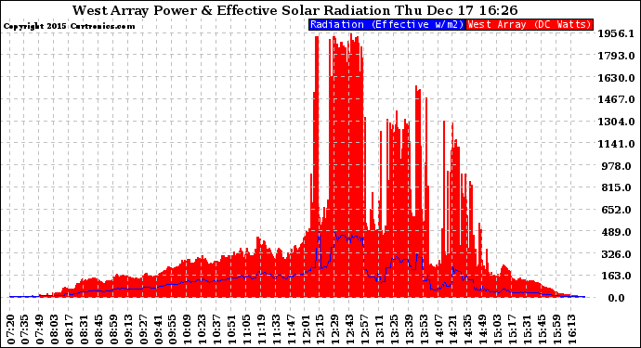This screenshot has width=641, height=348.
Task: Click x-axis time label 07:20
Action: [x=10, y=329]
